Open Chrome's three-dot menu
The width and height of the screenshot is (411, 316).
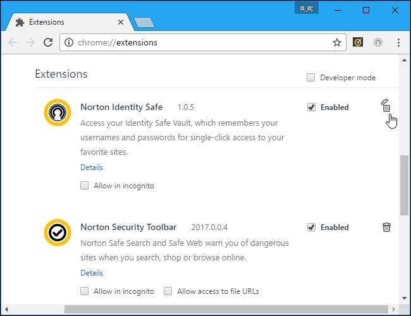coord(398,43)
